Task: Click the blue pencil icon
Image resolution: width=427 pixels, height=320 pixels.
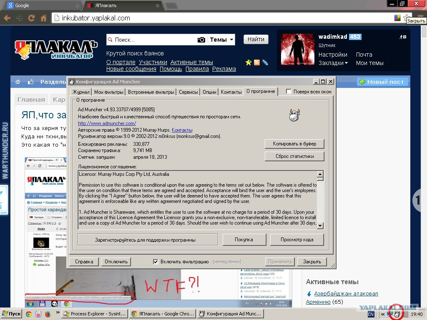Action: [265, 62]
